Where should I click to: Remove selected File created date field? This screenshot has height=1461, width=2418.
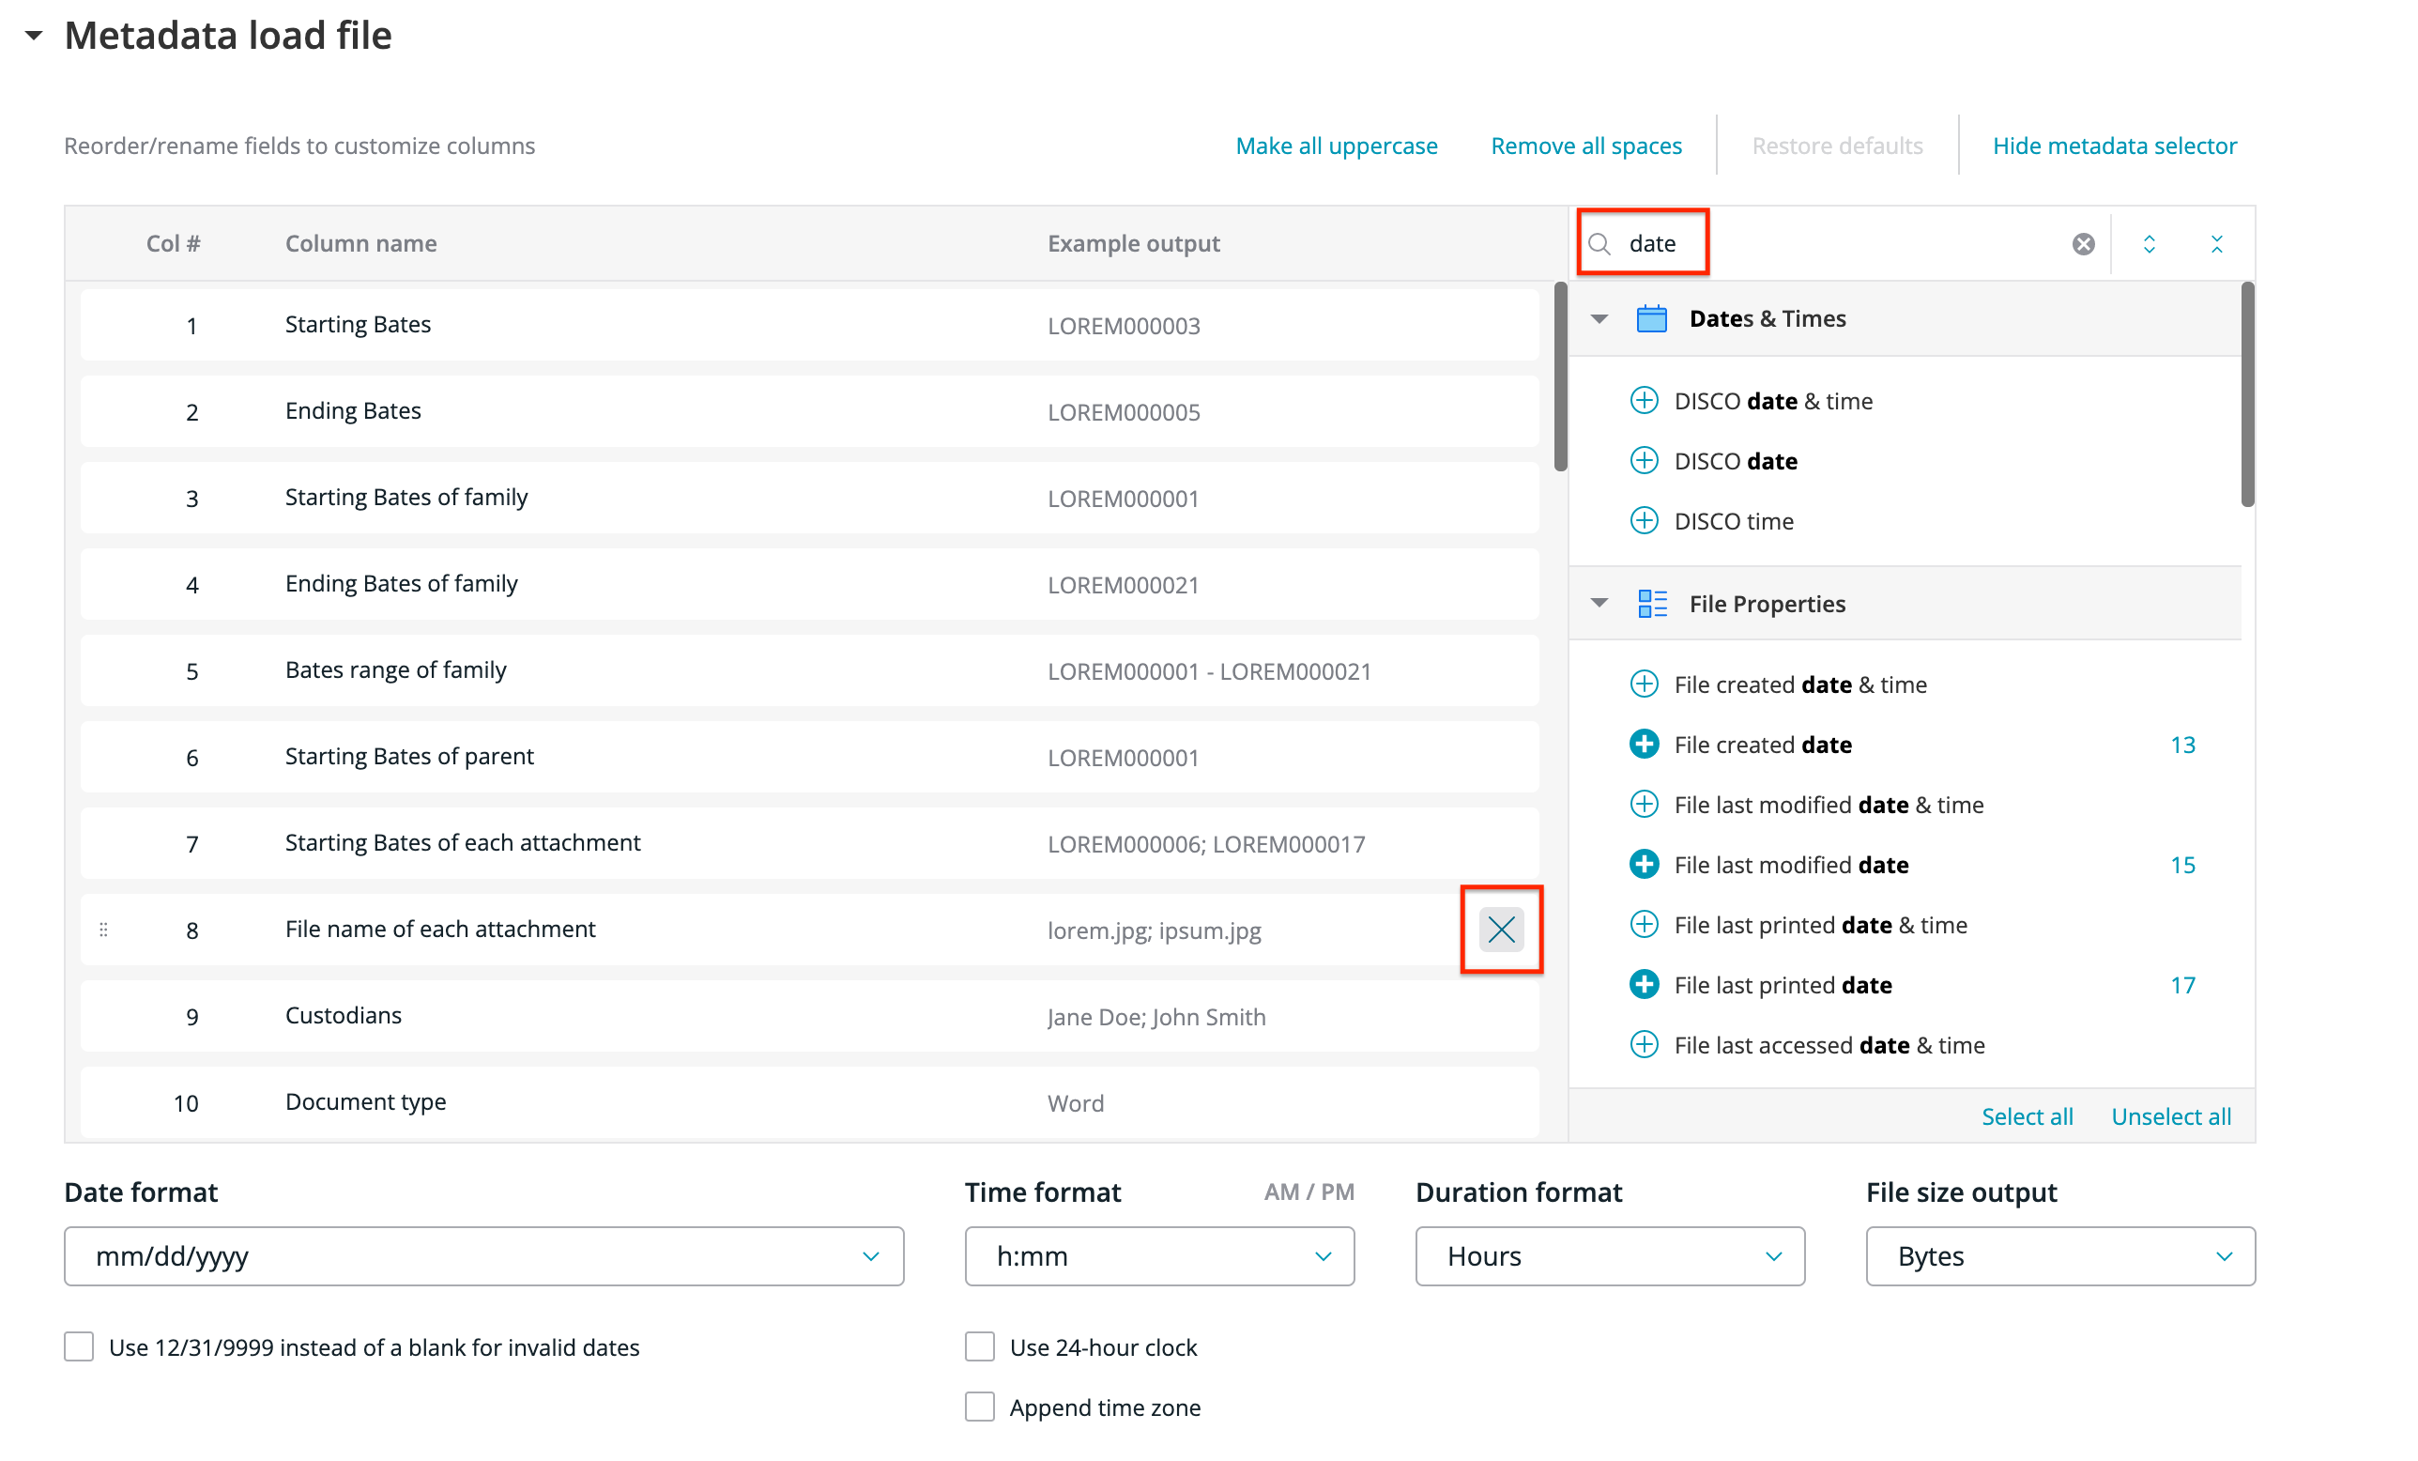pos(1644,745)
